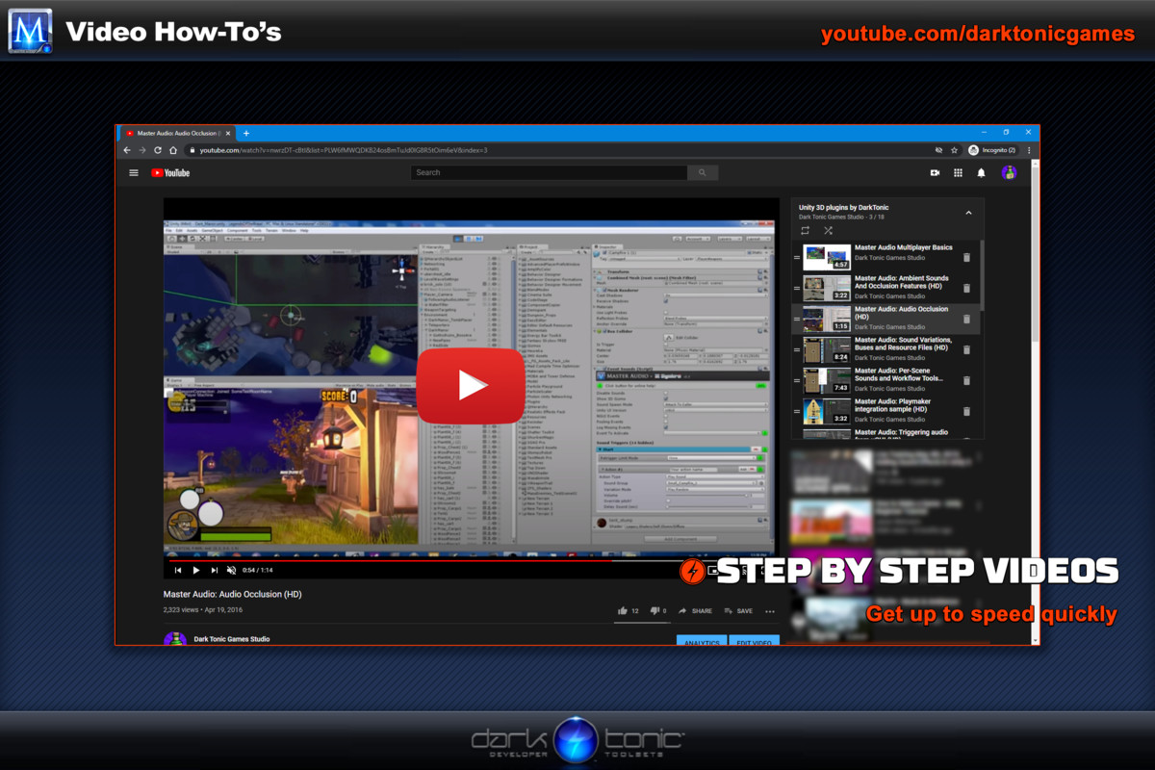Click the youtube.com/darktonicgames heading link
This screenshot has width=1155, height=770.
(978, 35)
